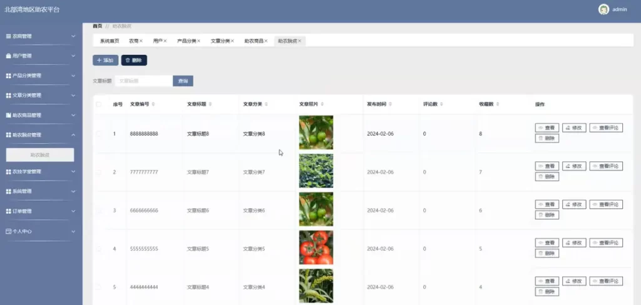Screen dimensions: 641x305
Task: Open the tomato photo in row 5555555555
Action: (316, 247)
